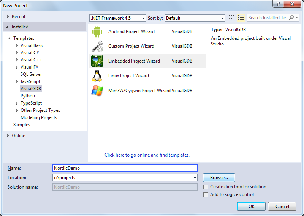This screenshot has height=216, width=304.
Task: Expand the Online section
Action: pos(8,135)
